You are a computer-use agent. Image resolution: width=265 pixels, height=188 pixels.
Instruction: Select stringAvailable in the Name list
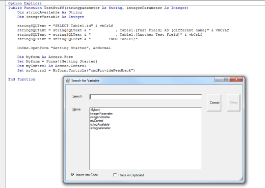[100, 124]
